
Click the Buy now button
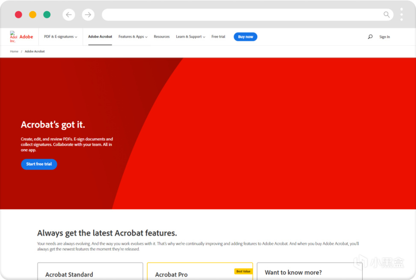pyautogui.click(x=245, y=37)
